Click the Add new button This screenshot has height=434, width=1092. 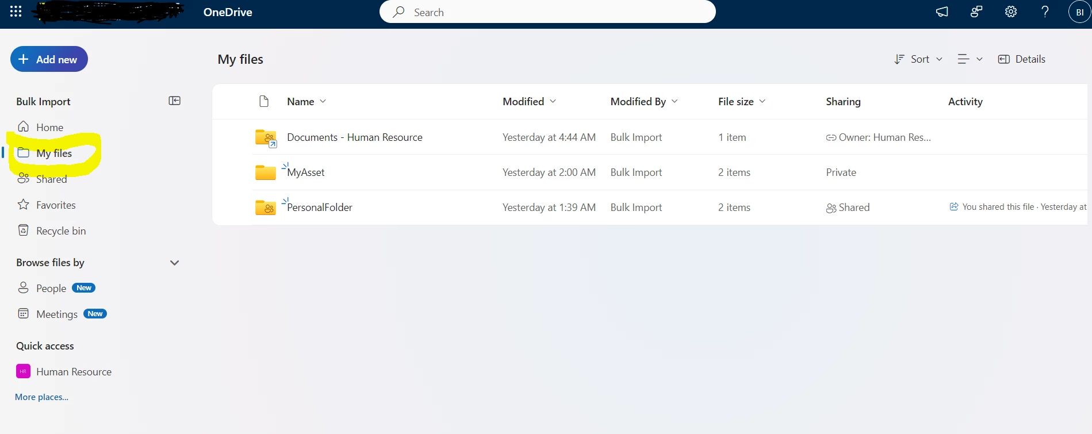49,59
